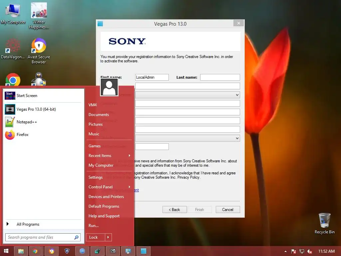Click the search magnifier in Start menu
The height and width of the screenshot is (256, 341).
click(76, 237)
